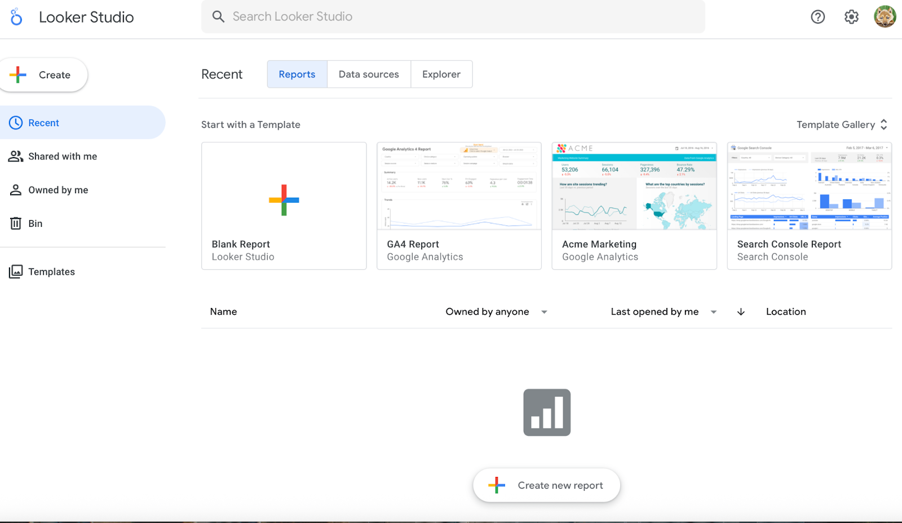Click the Search Console subtitle text

(772, 257)
